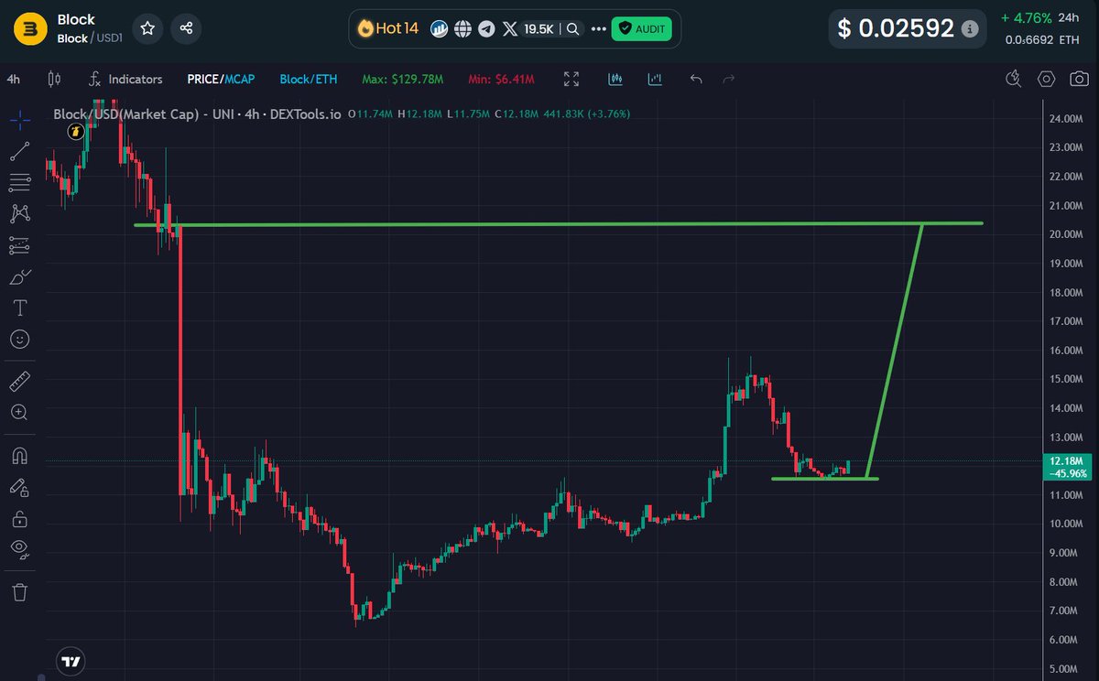Enter fullscreen chart mode
The width and height of the screenshot is (1099, 681).
click(x=571, y=80)
